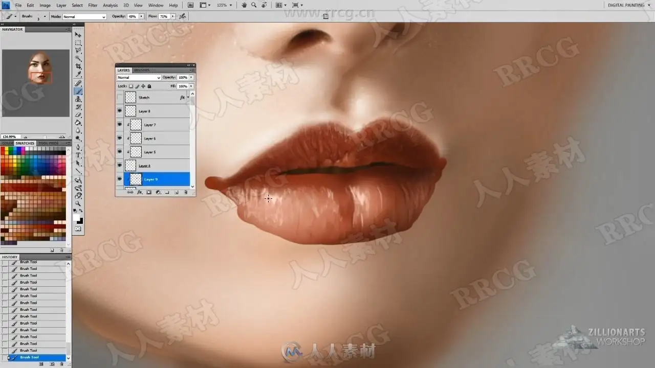This screenshot has width=655, height=368.
Task: Select the Magic Wand tool
Action: click(78, 58)
